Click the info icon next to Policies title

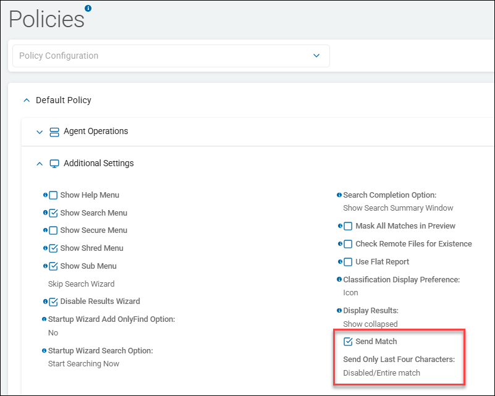[x=88, y=8]
